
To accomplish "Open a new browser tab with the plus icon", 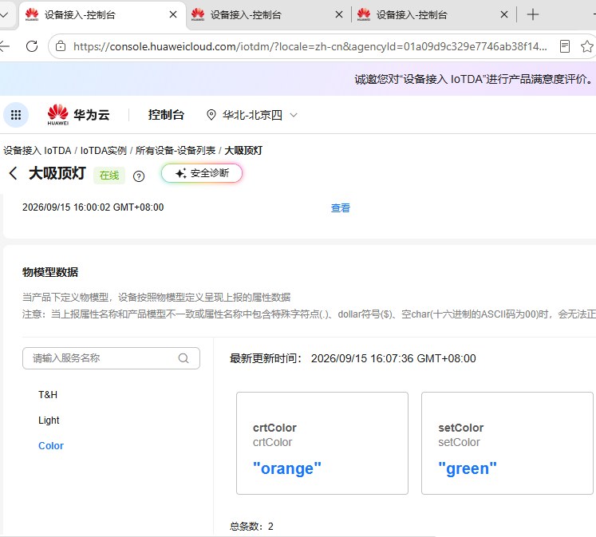I will [x=533, y=15].
